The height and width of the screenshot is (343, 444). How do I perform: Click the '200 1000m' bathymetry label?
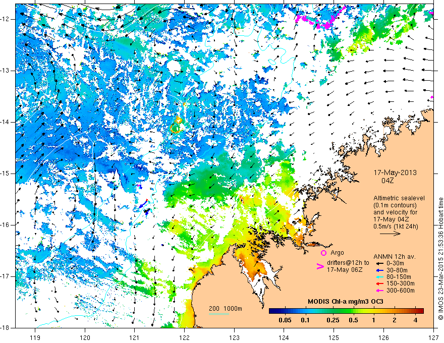coord(226,309)
